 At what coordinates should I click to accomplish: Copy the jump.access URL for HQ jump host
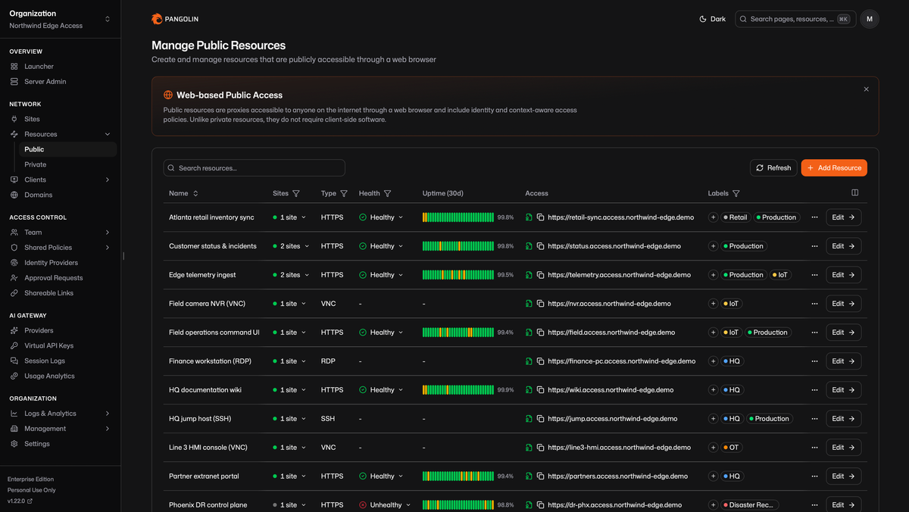point(541,419)
